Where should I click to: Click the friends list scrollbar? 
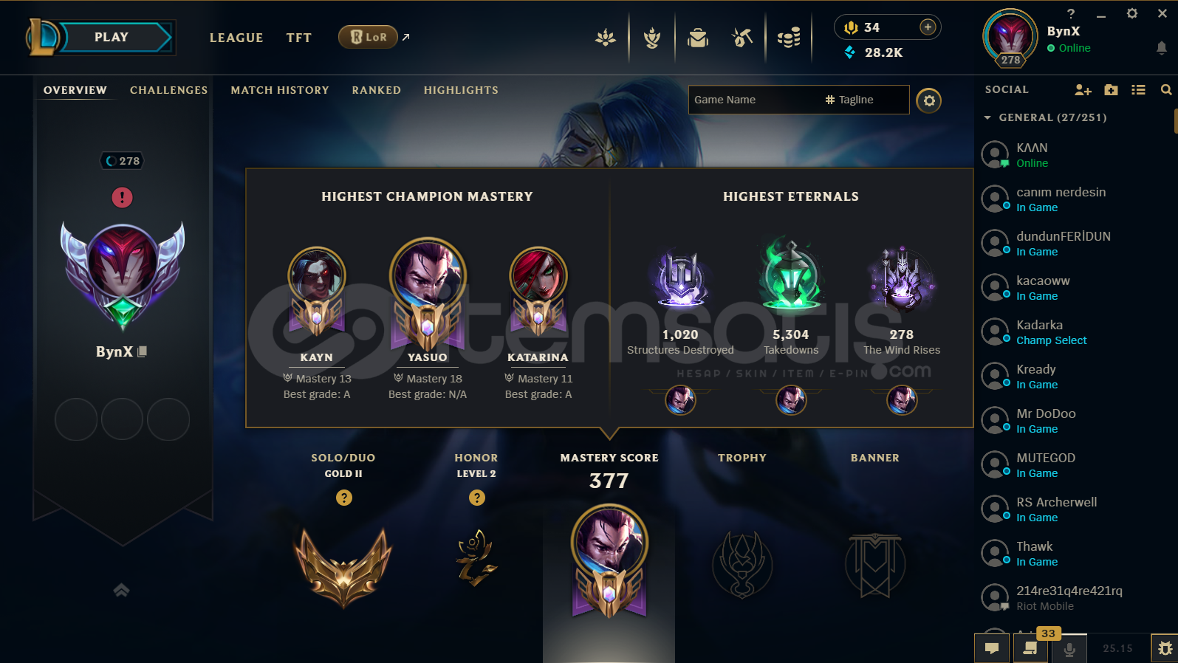[x=1175, y=120]
